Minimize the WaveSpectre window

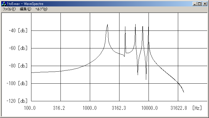(195, 4)
